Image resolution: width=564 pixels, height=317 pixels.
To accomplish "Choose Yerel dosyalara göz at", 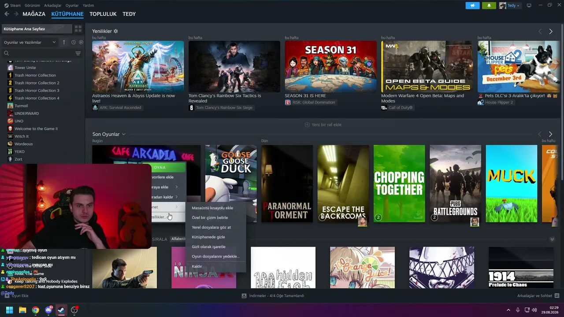I will pyautogui.click(x=216, y=227).
